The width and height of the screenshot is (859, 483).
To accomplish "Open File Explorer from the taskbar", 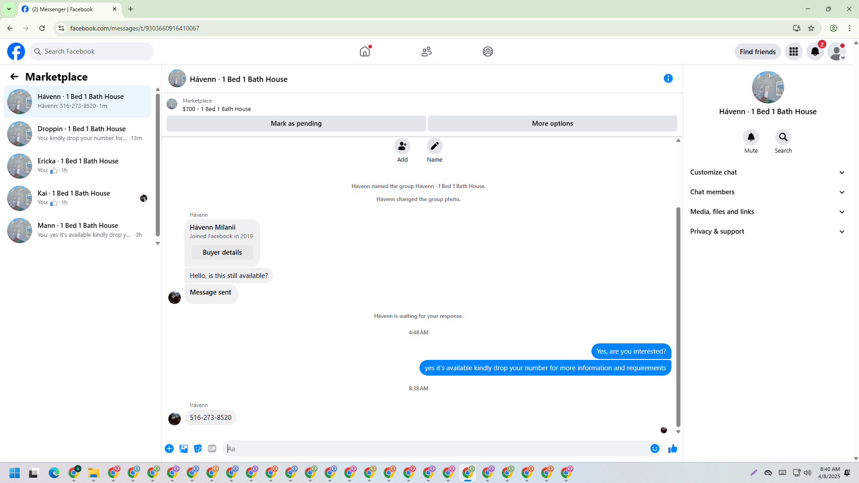I will [94, 473].
